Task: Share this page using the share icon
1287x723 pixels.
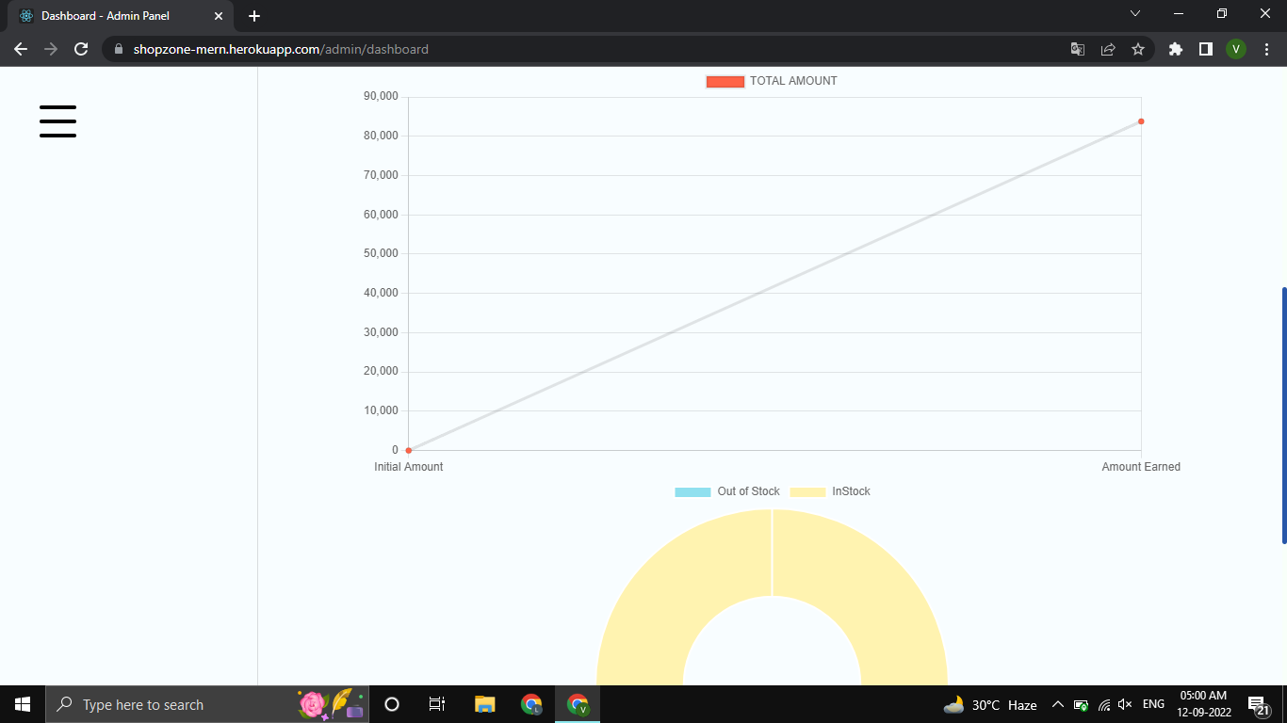Action: [1108, 49]
